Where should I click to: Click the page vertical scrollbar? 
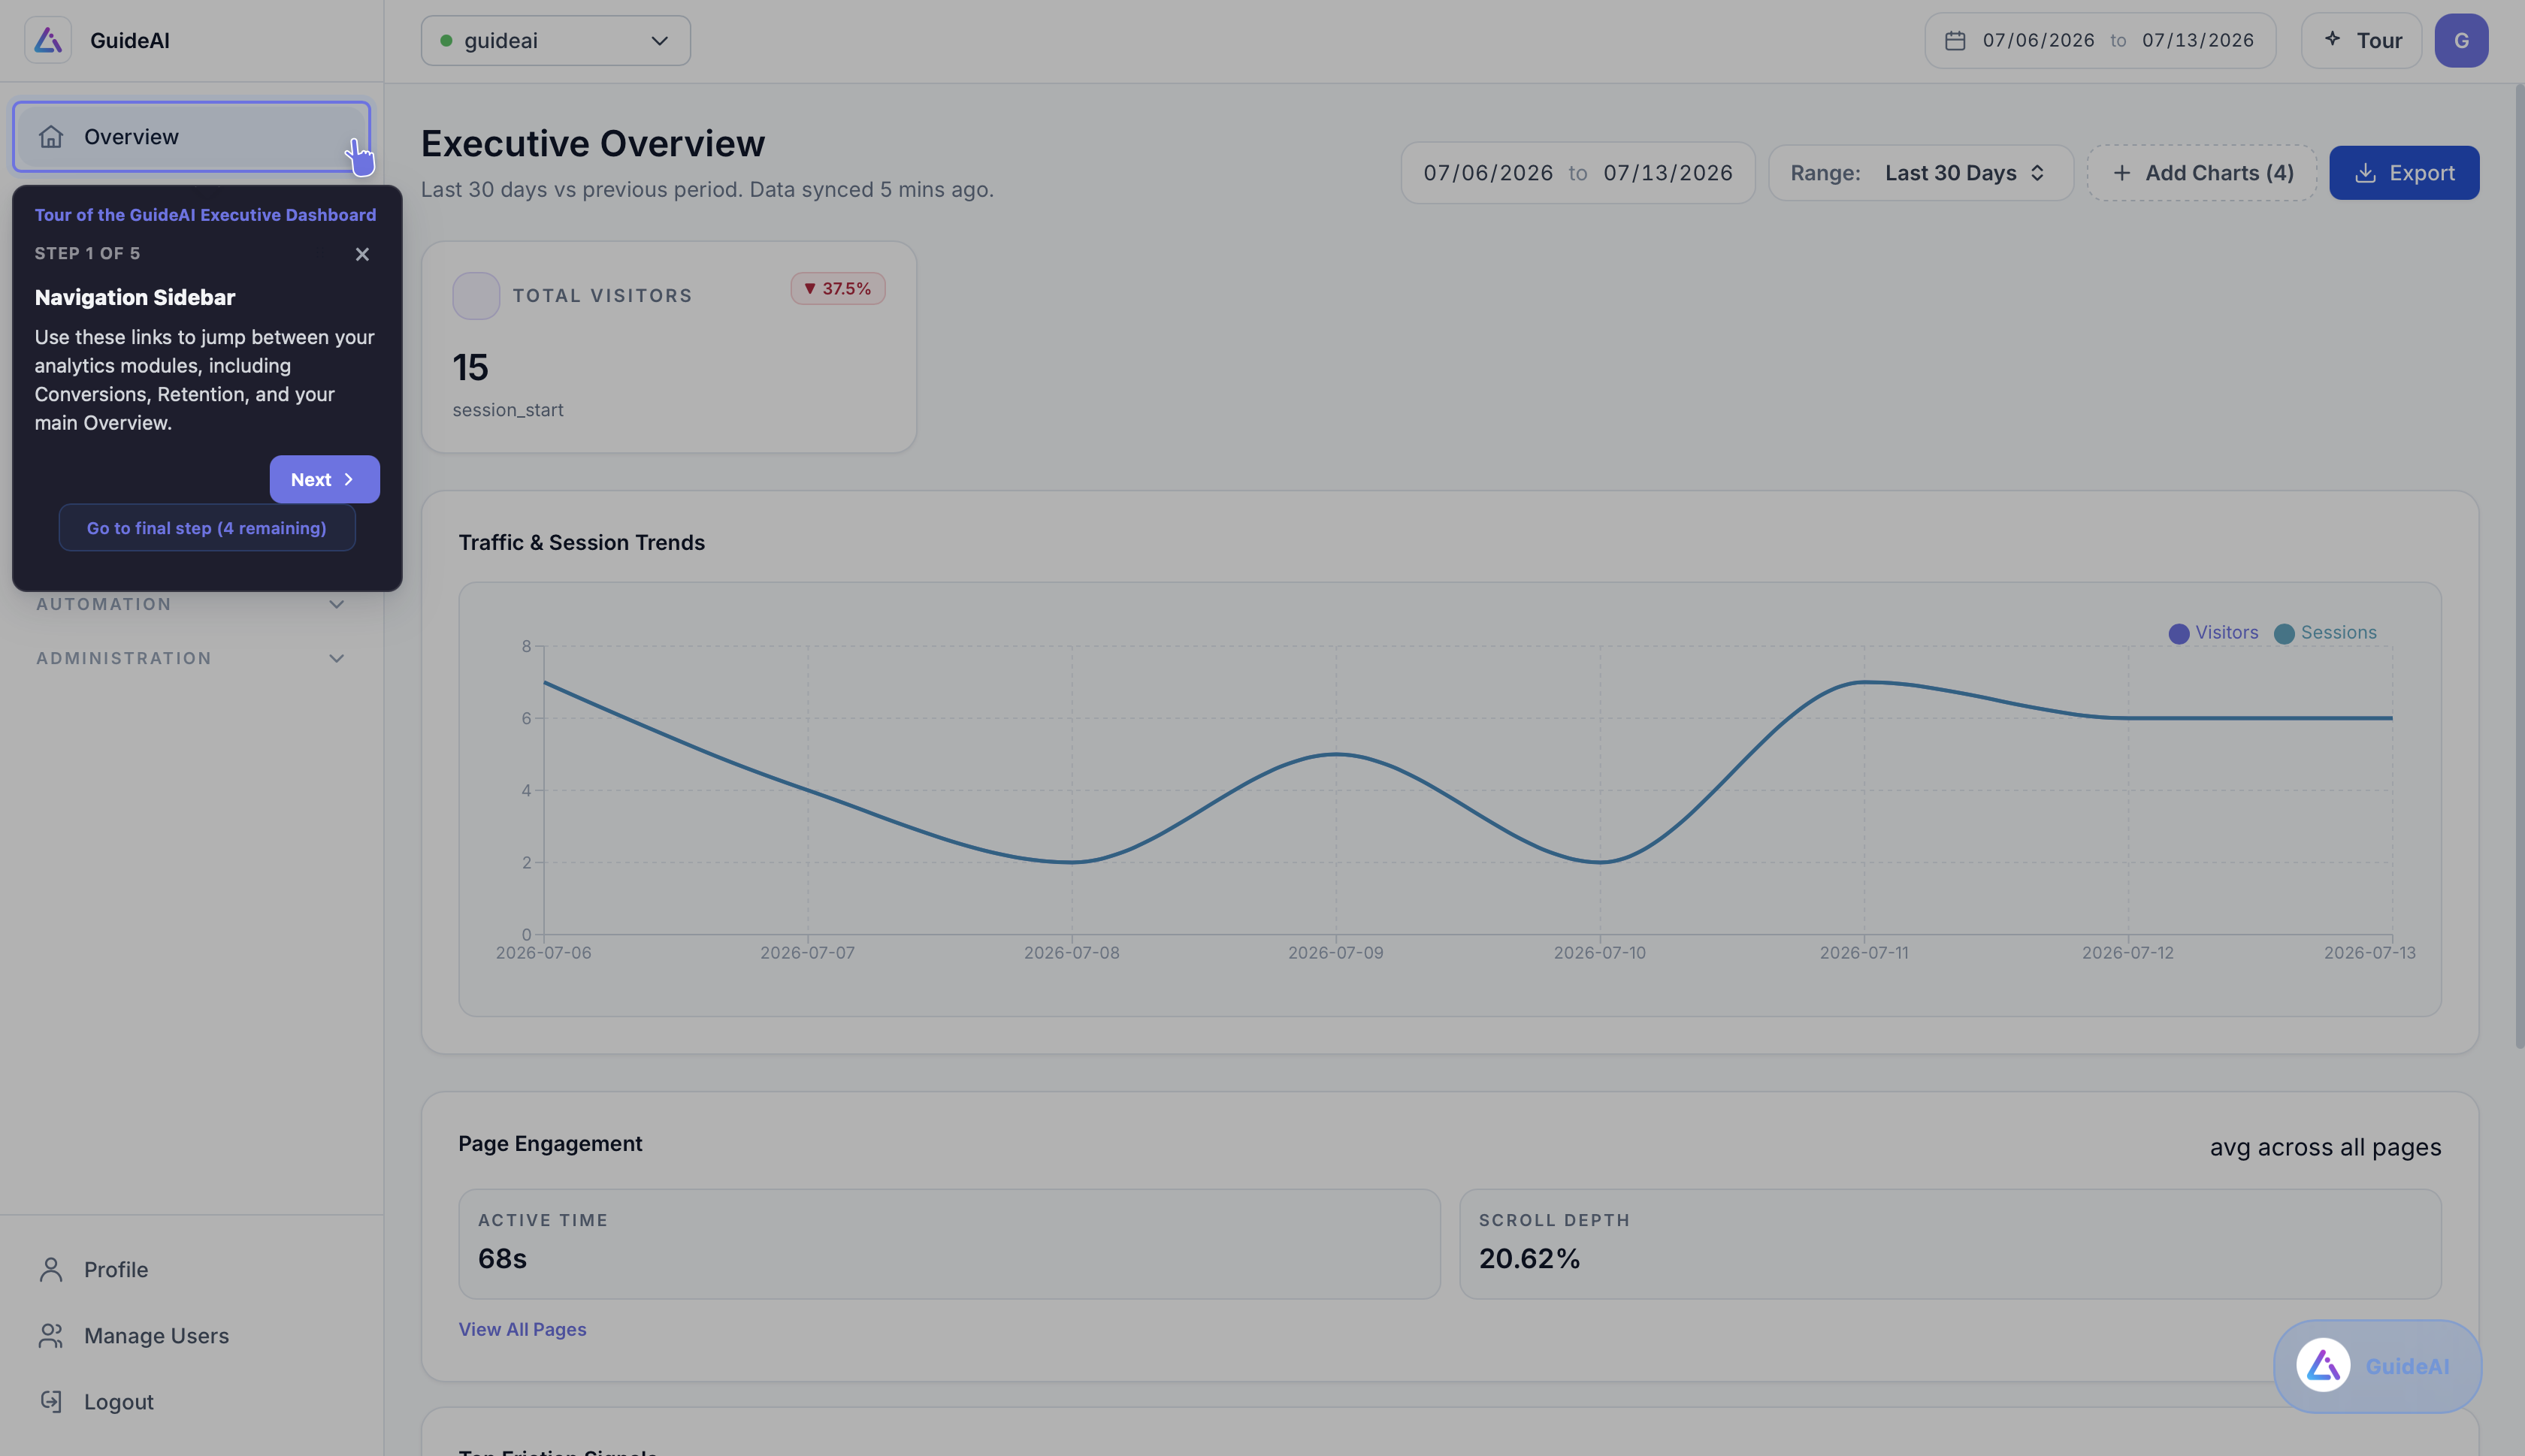click(x=2518, y=566)
